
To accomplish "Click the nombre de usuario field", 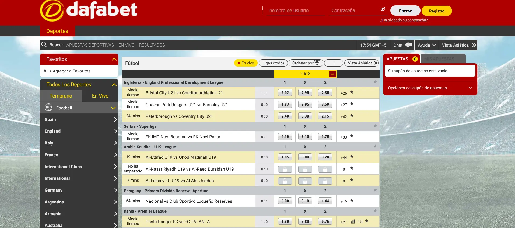I will (296, 11).
